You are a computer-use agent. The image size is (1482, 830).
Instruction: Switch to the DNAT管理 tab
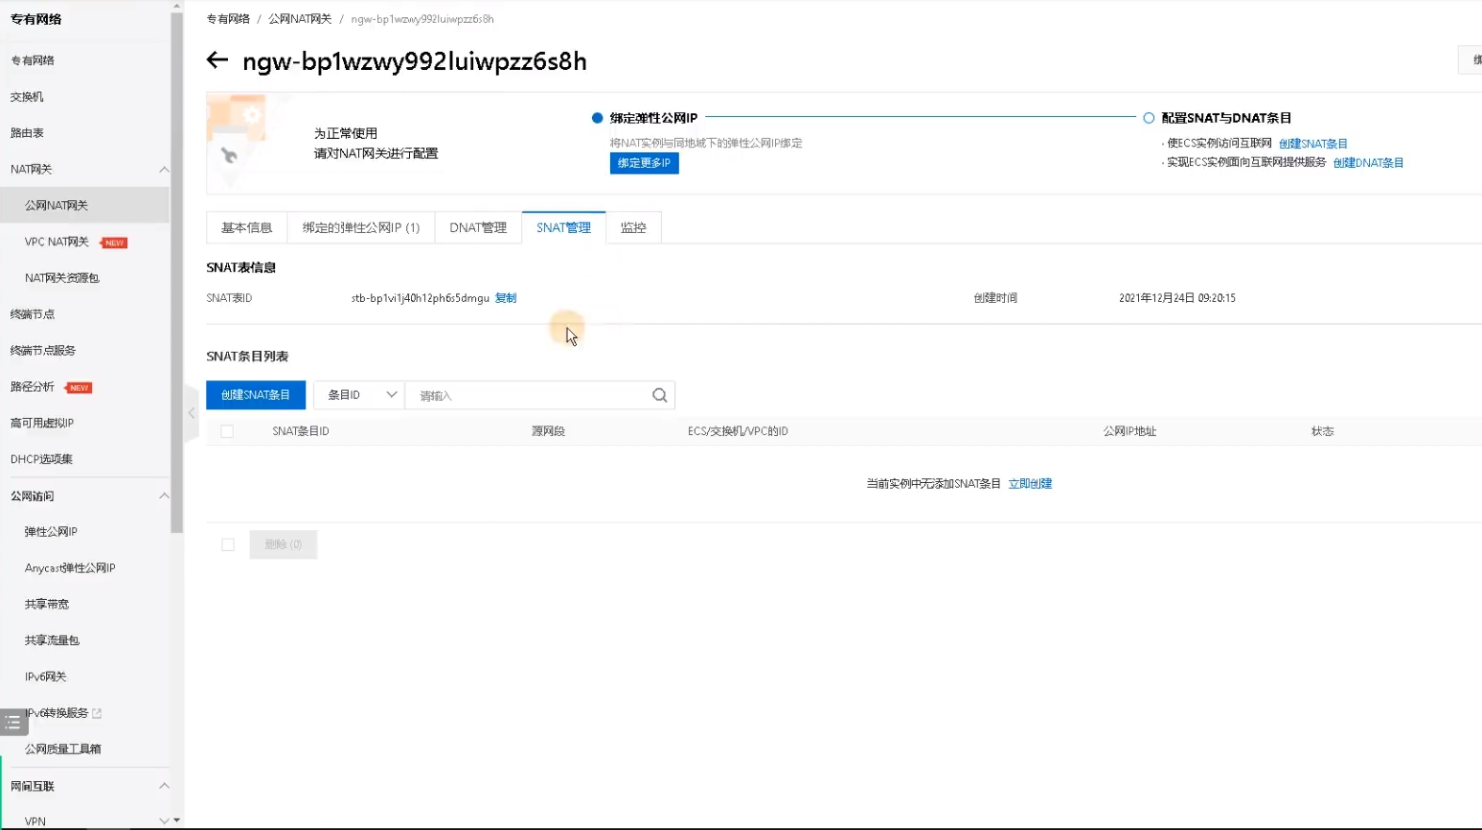[x=477, y=227]
